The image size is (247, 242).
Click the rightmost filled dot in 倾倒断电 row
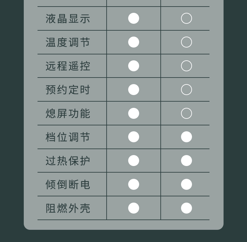click(186, 184)
